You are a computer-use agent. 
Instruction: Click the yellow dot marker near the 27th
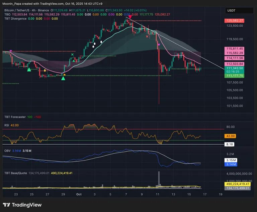[45, 71]
